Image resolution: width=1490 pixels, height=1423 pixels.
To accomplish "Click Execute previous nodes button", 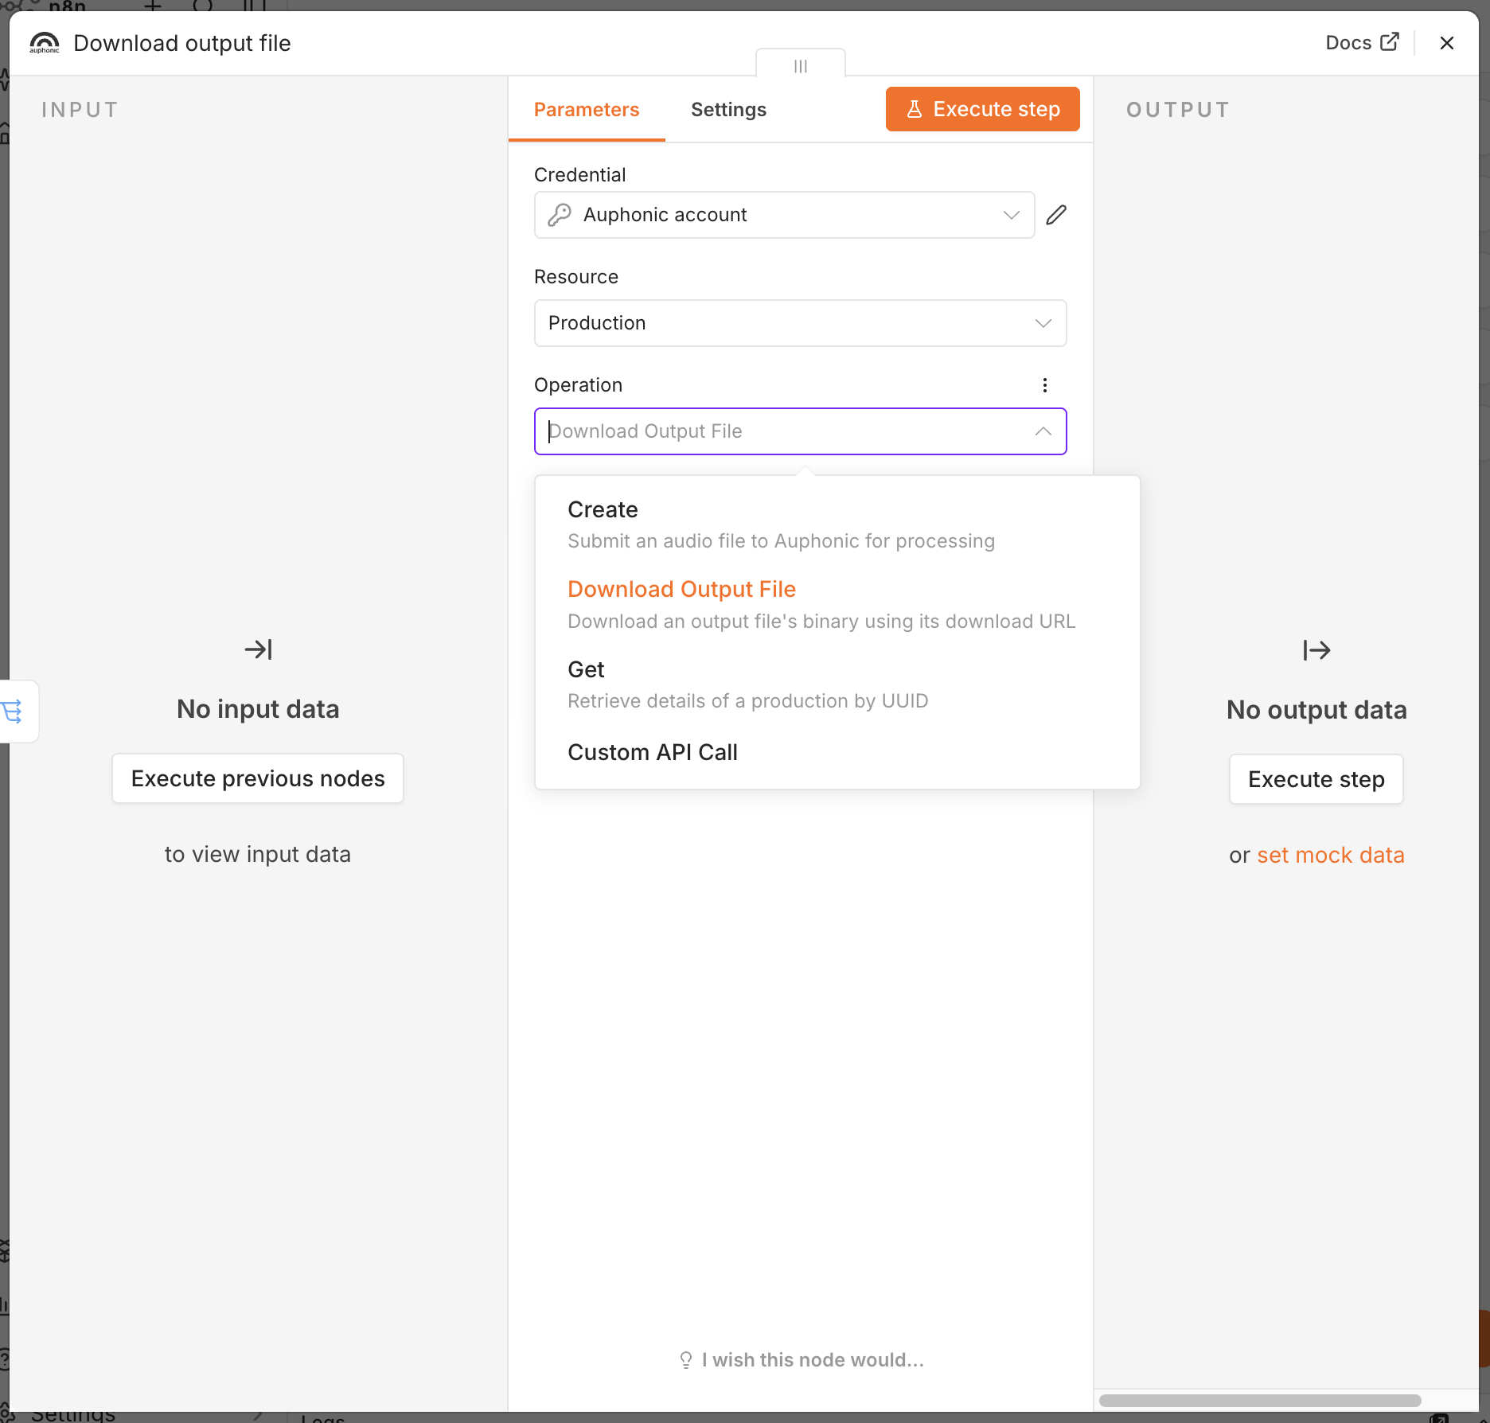I will point(258,778).
